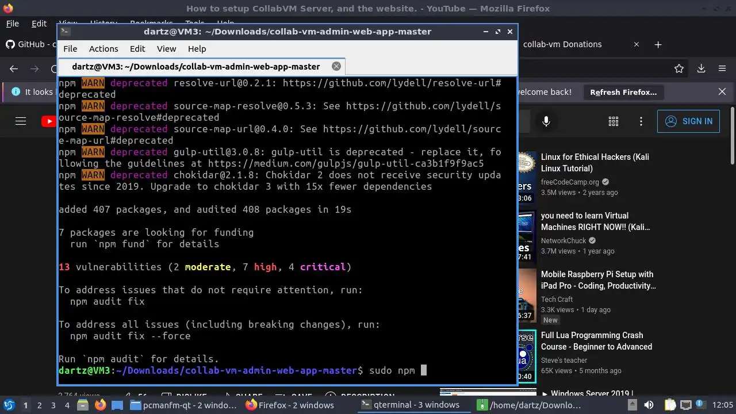Image resolution: width=736 pixels, height=414 pixels.
Task: Open Linux for Ethical Hackers video title
Action: click(x=595, y=163)
